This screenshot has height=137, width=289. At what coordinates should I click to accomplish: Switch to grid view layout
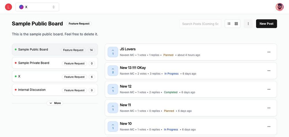236,24
